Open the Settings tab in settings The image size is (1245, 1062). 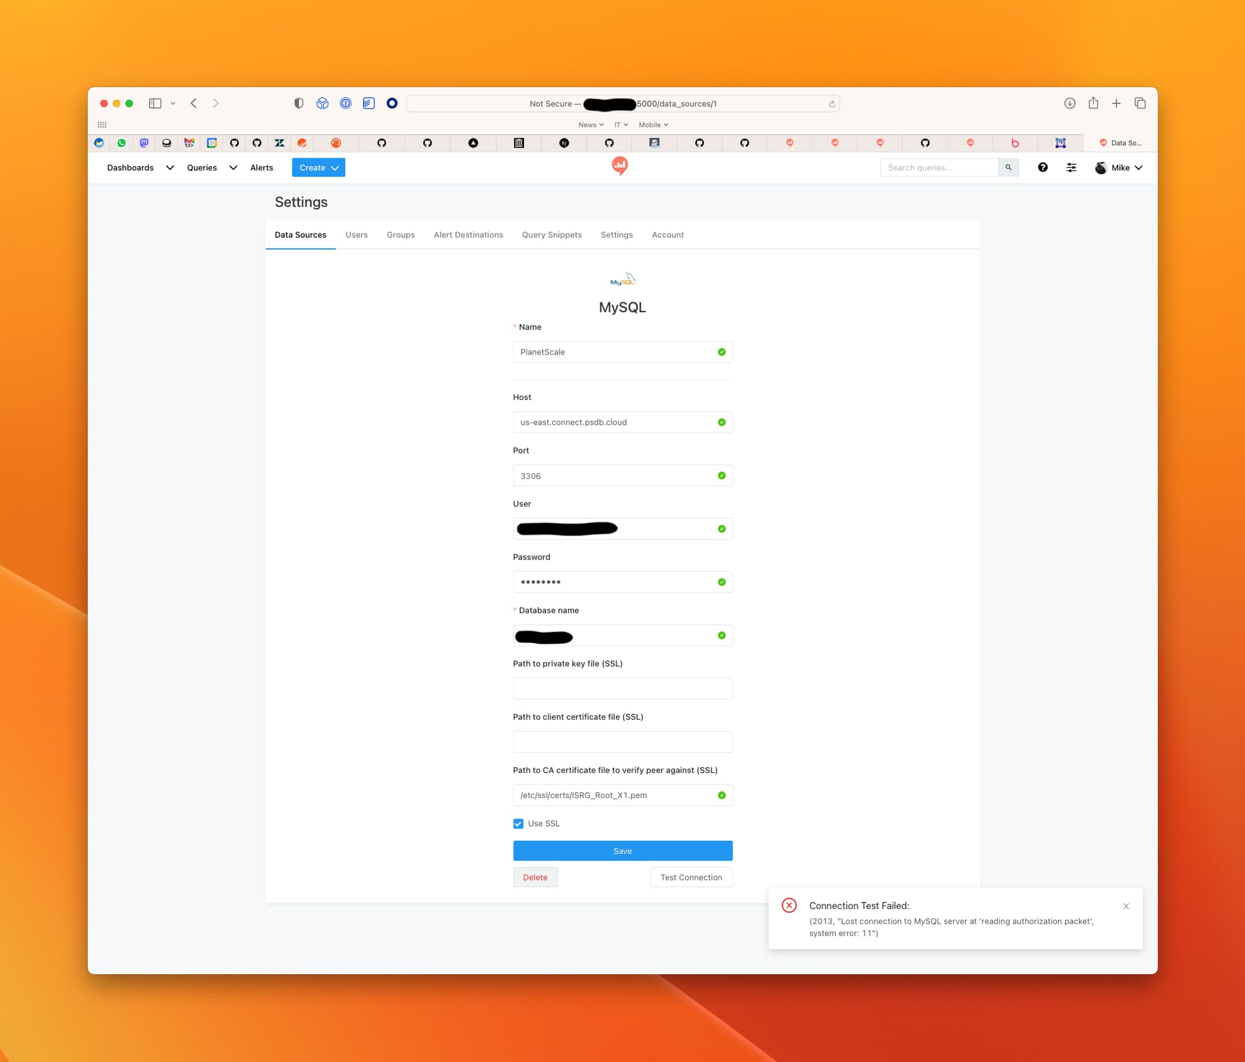pyautogui.click(x=617, y=235)
